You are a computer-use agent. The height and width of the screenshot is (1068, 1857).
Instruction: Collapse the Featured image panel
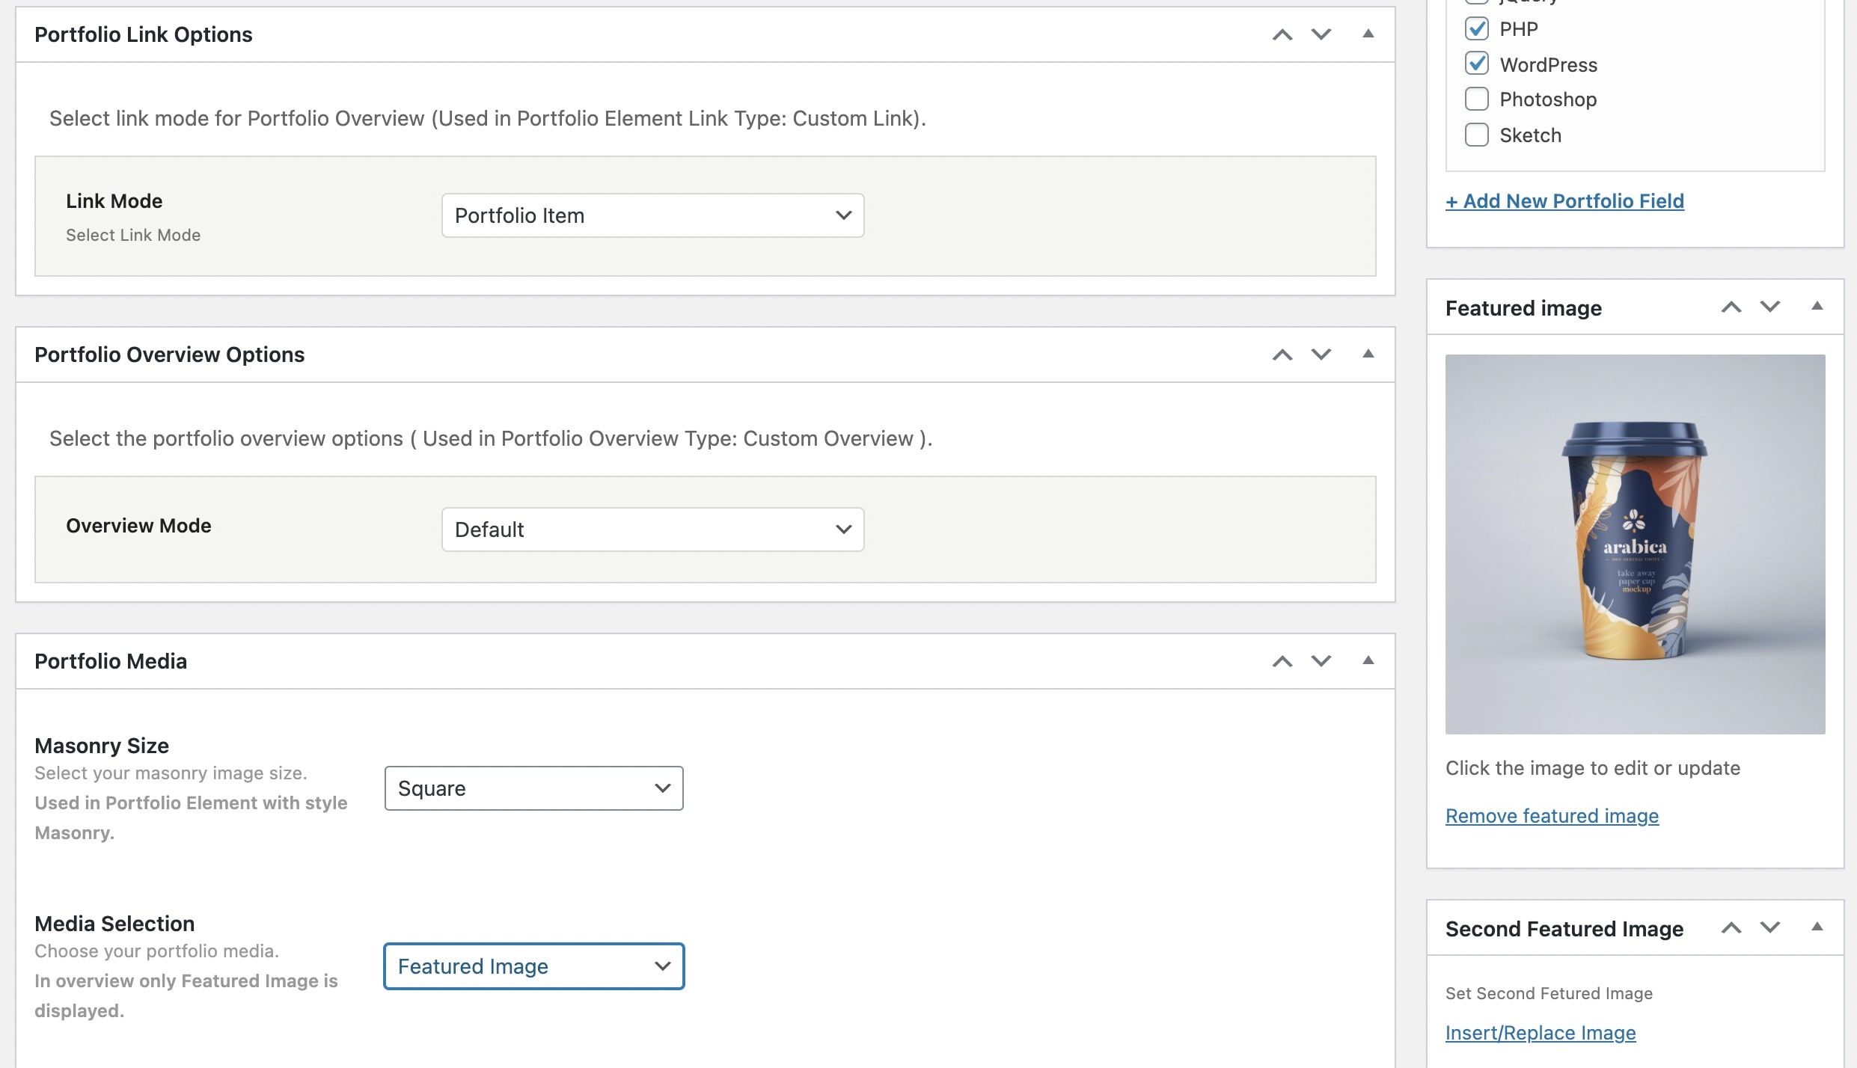1817,307
